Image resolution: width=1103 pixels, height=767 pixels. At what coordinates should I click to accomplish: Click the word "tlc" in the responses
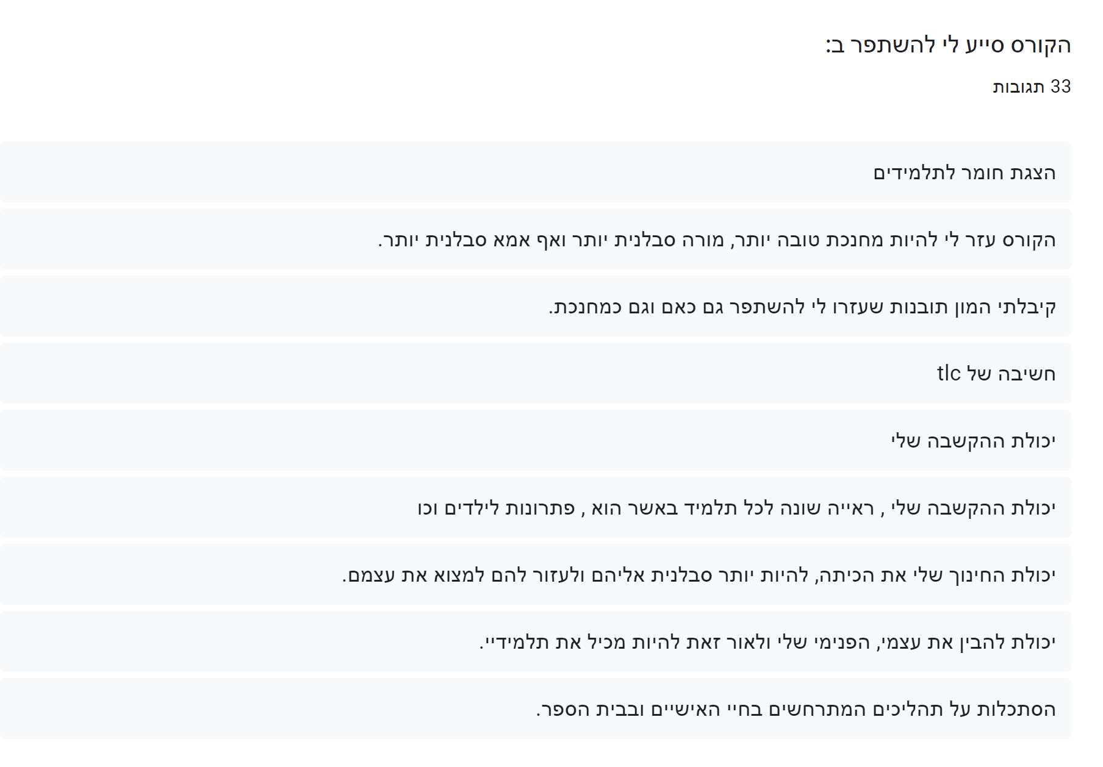click(949, 374)
